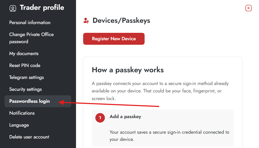Select Reset PIN code option
The image size is (259, 148).
pyautogui.click(x=25, y=65)
